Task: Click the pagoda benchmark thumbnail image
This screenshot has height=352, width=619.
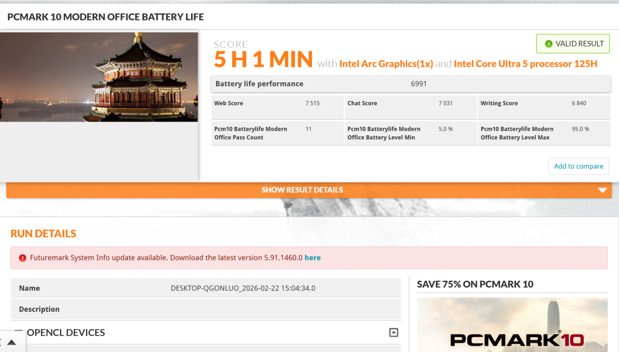Action: 99,77
